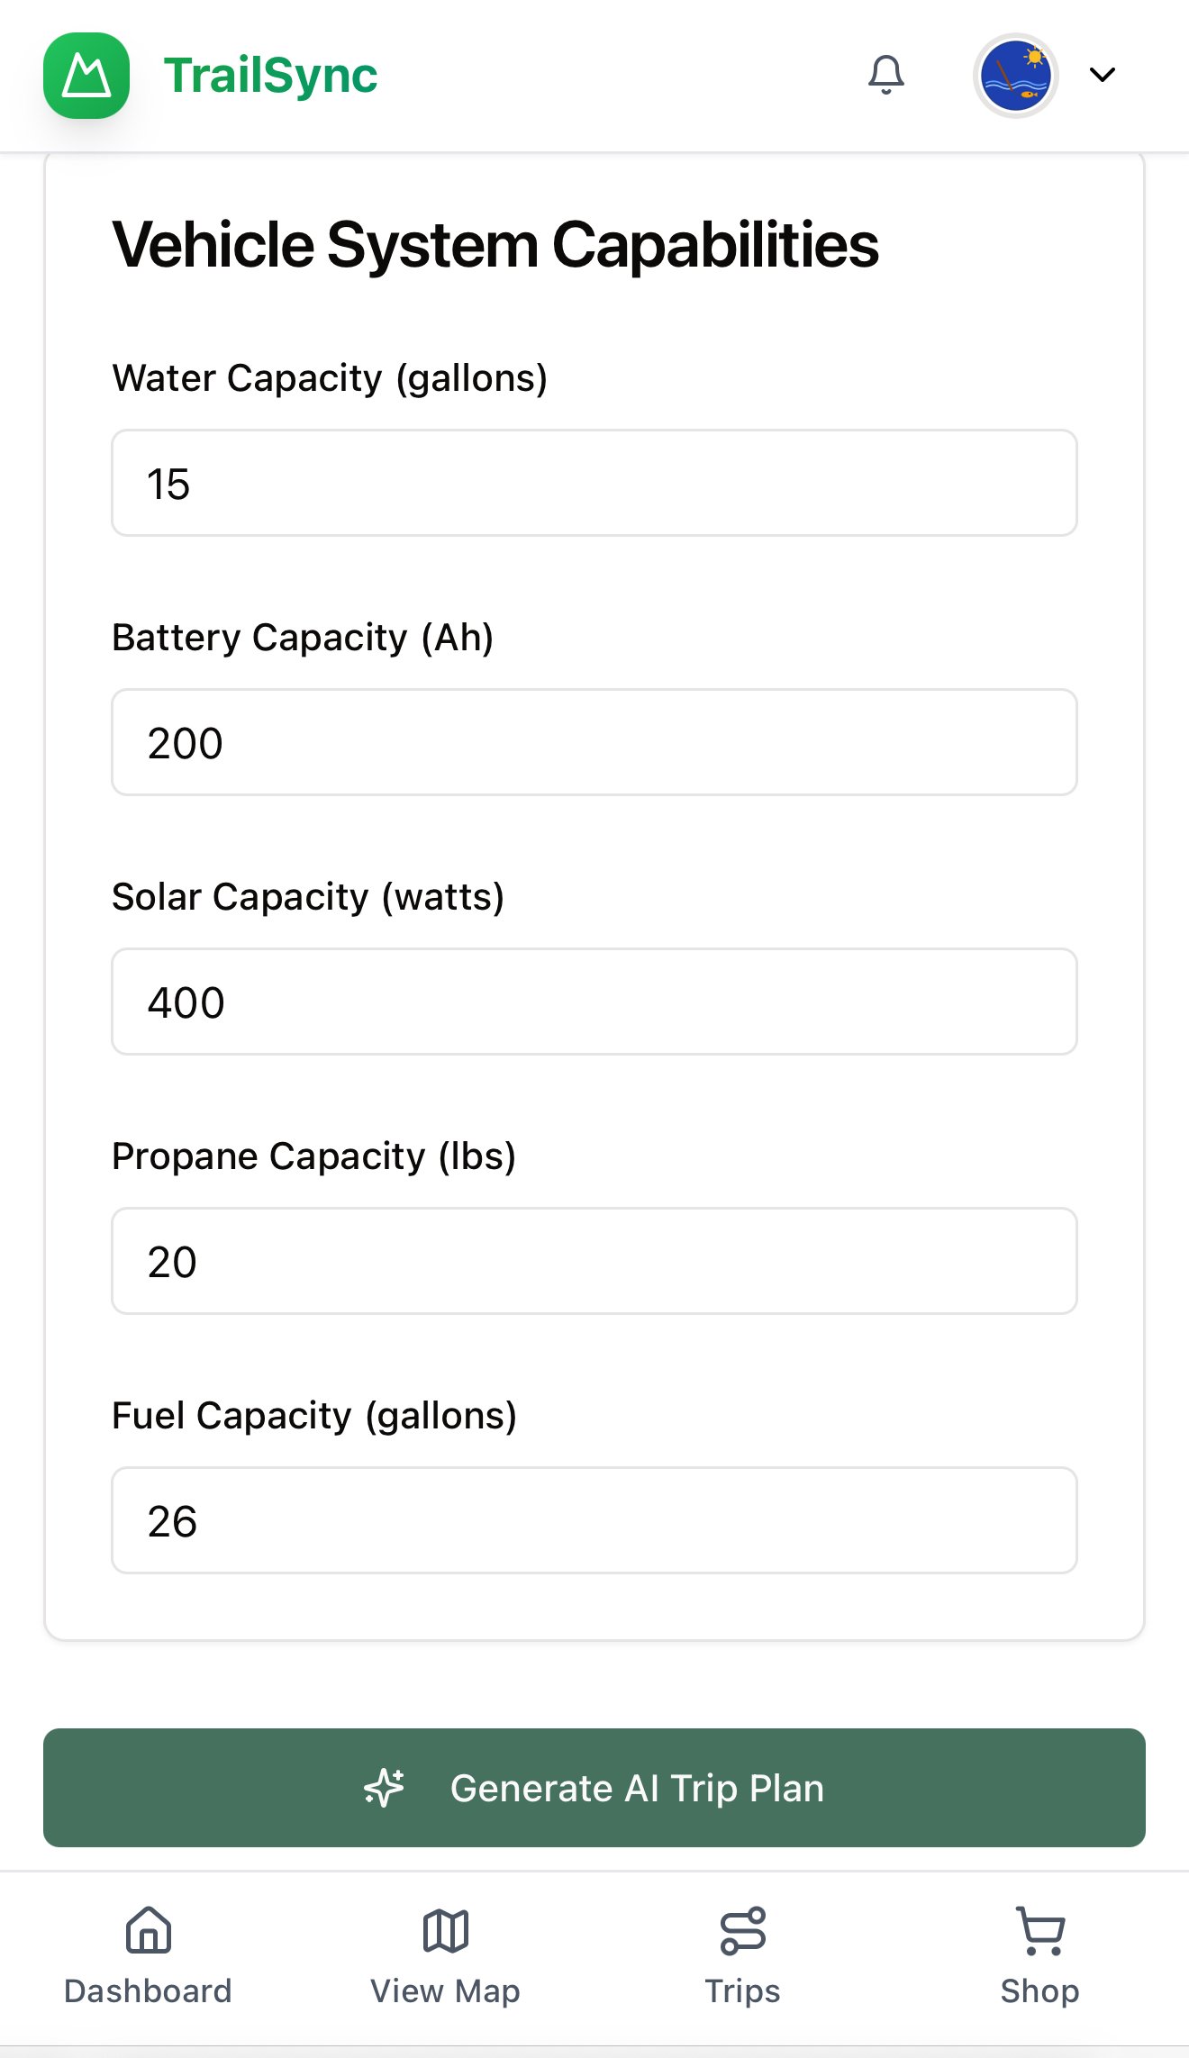The image size is (1189, 2058).
Task: Go to the View Map tab label
Action: pyautogui.click(x=445, y=1990)
